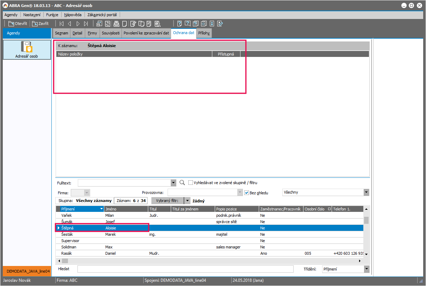Uncheck the Bez ohledu checkbox

(246, 193)
